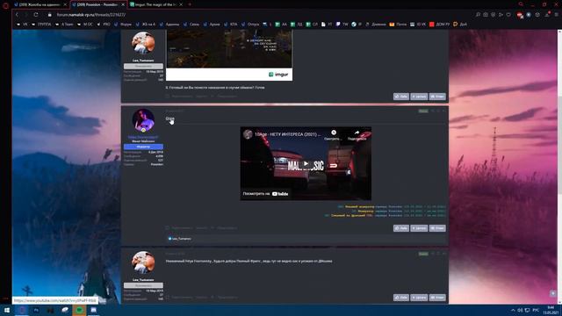The height and width of the screenshot is (316, 562).
Task: Open the taskbar clock and calendar
Action: [551, 310]
